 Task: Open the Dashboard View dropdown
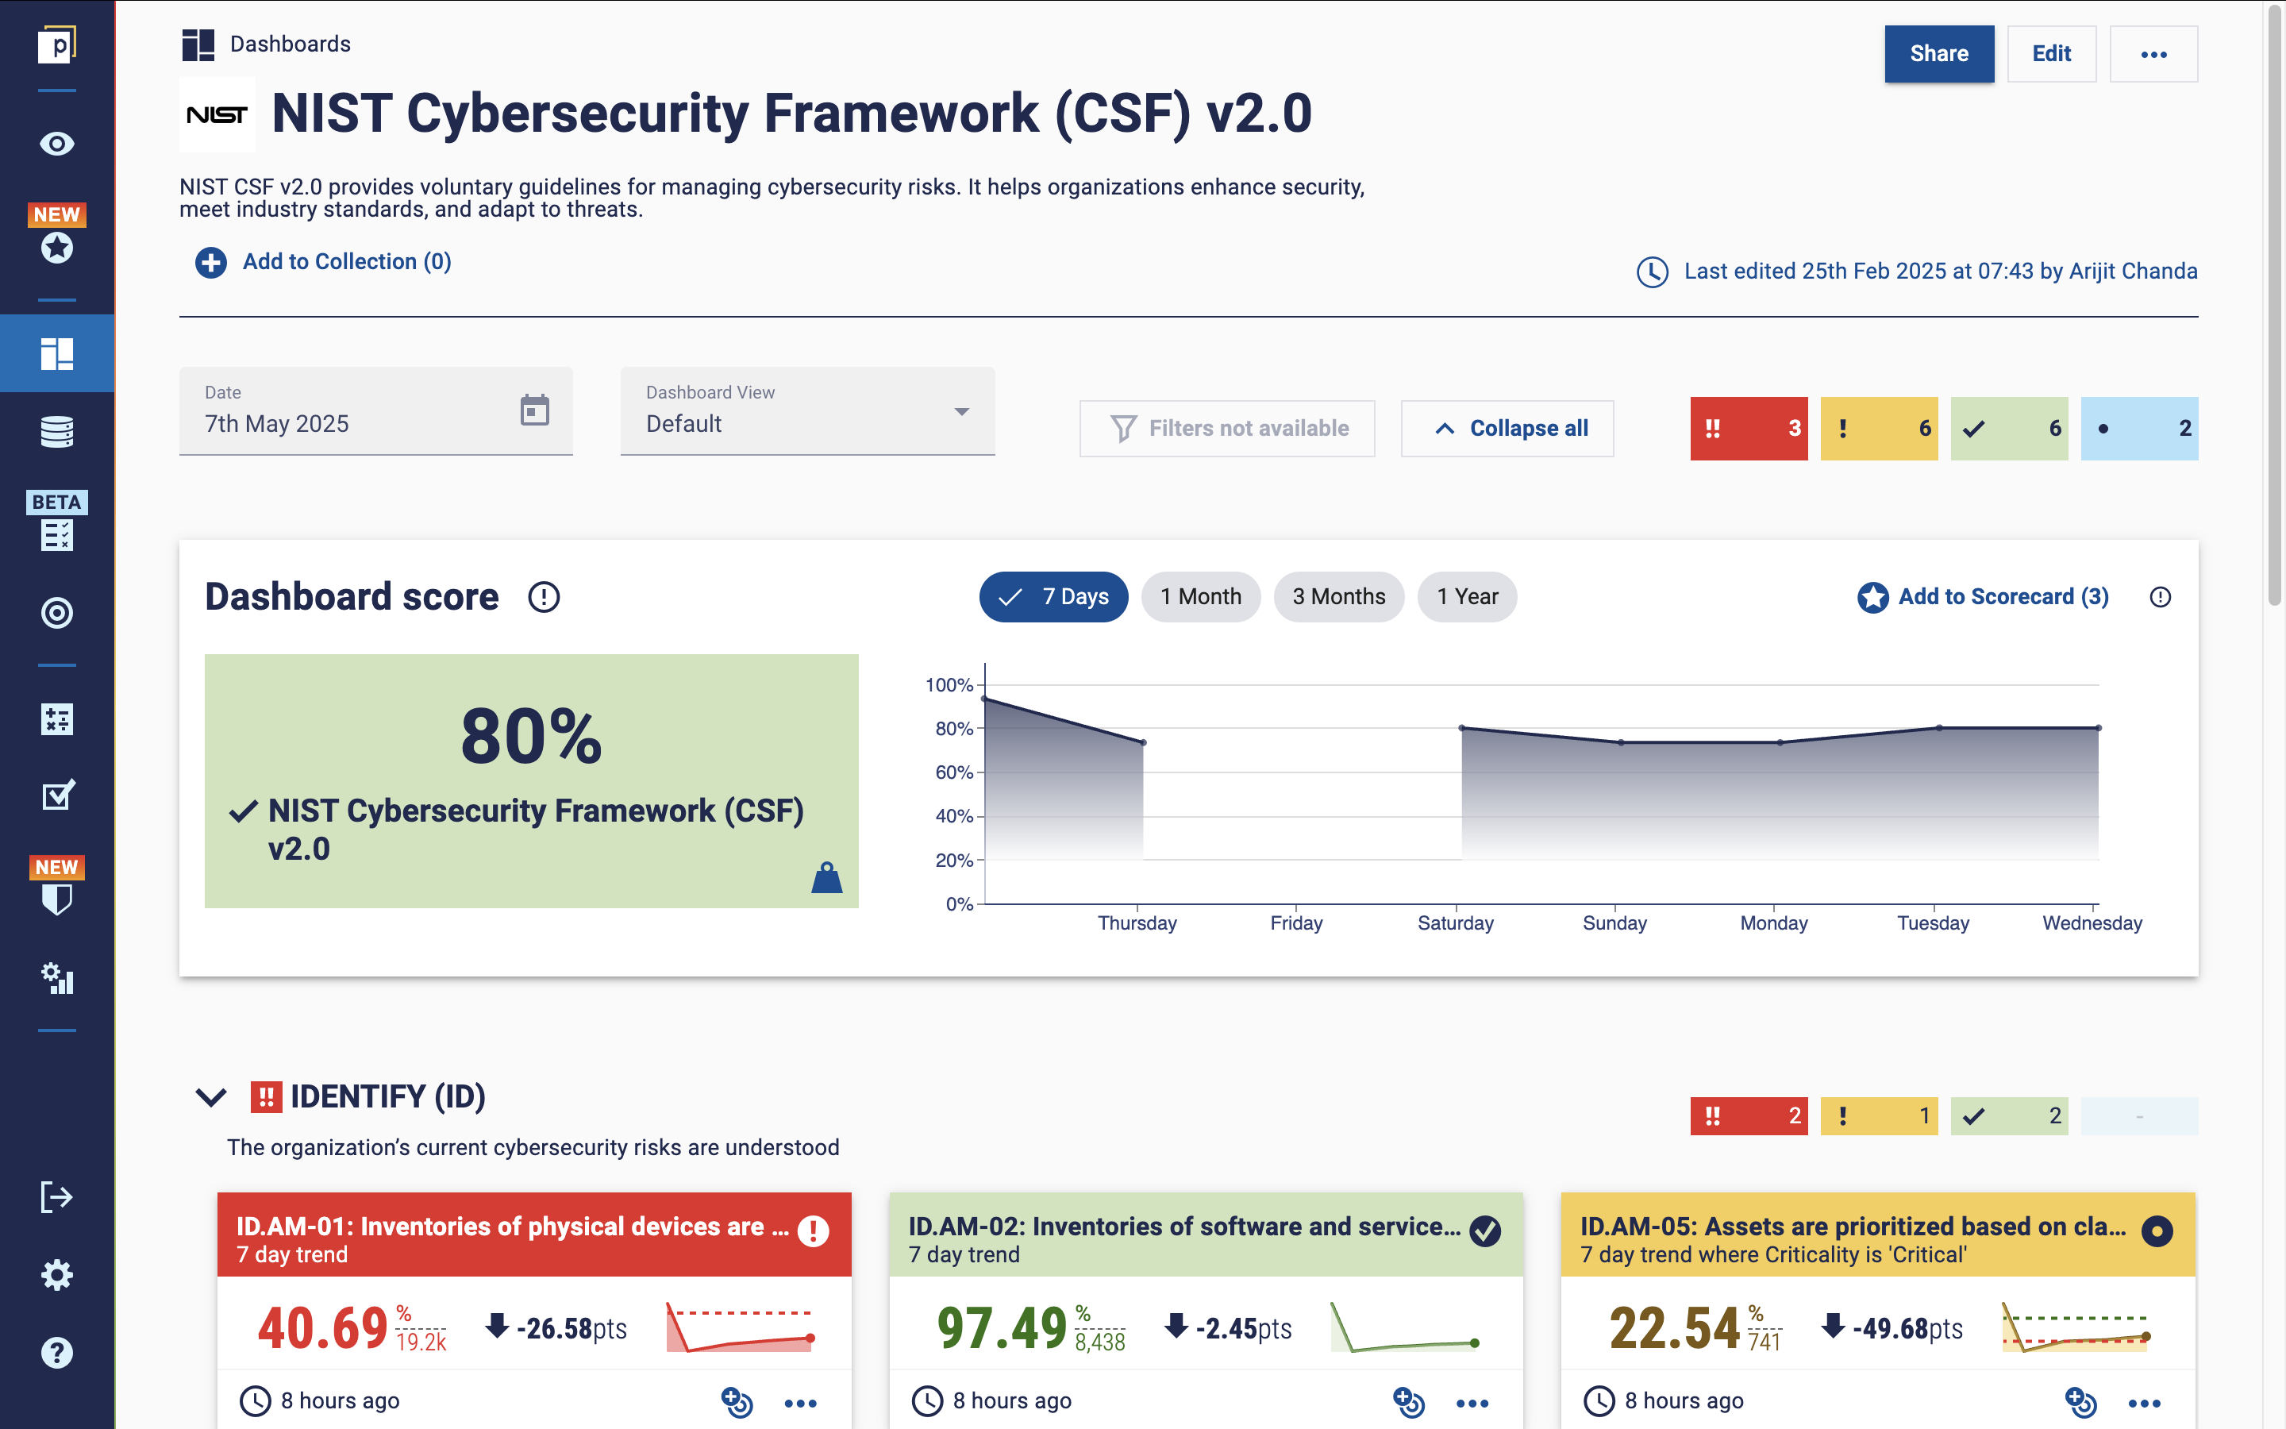[808, 411]
